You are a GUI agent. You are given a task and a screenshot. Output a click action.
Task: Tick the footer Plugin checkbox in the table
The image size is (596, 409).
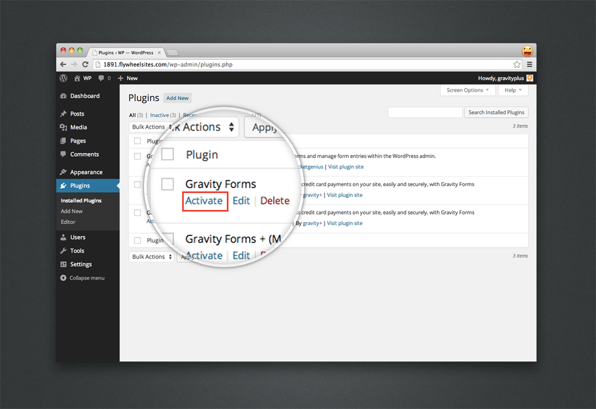click(137, 240)
